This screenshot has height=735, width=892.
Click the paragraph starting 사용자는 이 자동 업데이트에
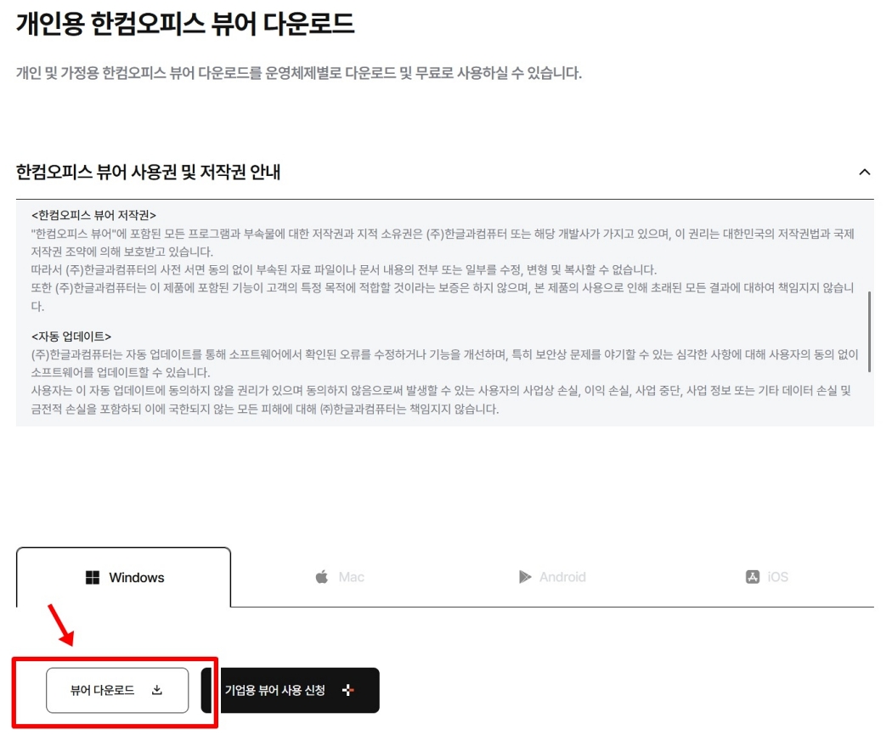click(x=442, y=399)
